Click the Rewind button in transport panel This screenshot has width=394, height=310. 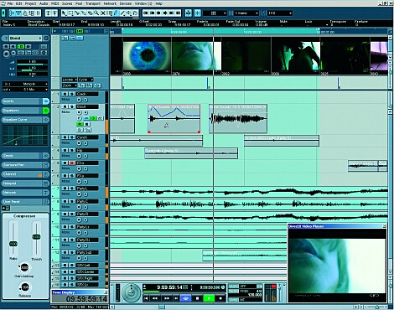pos(155,298)
